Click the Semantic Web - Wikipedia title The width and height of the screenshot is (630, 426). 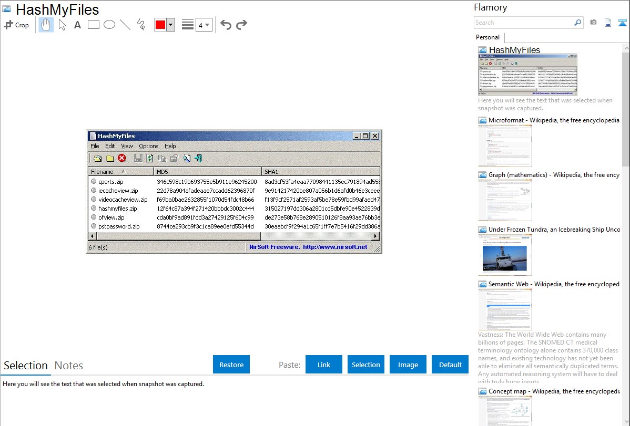(x=554, y=284)
